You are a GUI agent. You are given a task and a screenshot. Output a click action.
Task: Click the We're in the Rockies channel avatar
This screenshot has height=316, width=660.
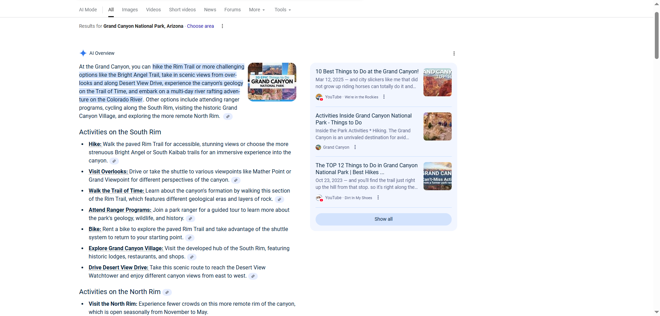tap(319, 97)
